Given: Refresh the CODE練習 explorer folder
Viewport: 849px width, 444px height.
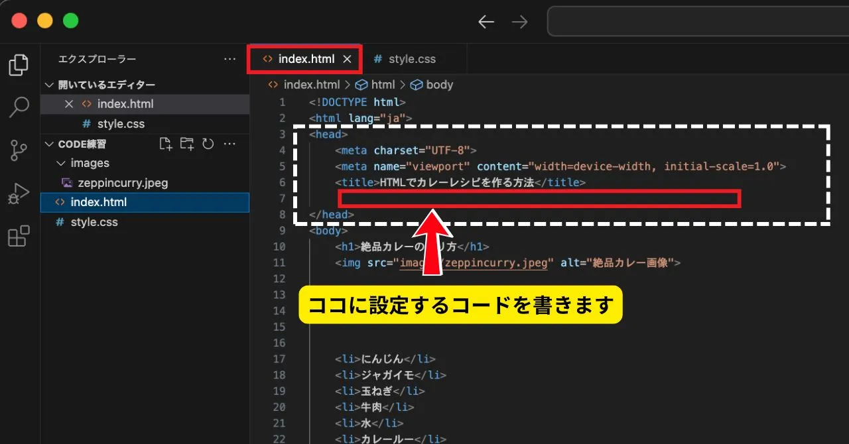Looking at the screenshot, I should point(208,144).
